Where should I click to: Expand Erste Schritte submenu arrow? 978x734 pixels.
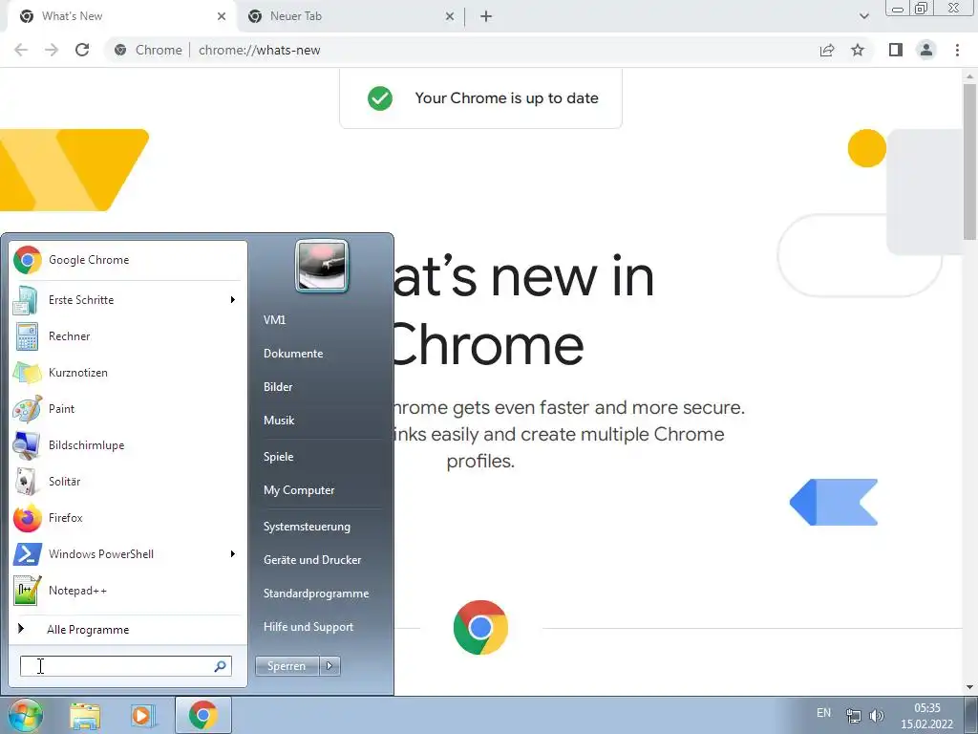[x=233, y=299]
